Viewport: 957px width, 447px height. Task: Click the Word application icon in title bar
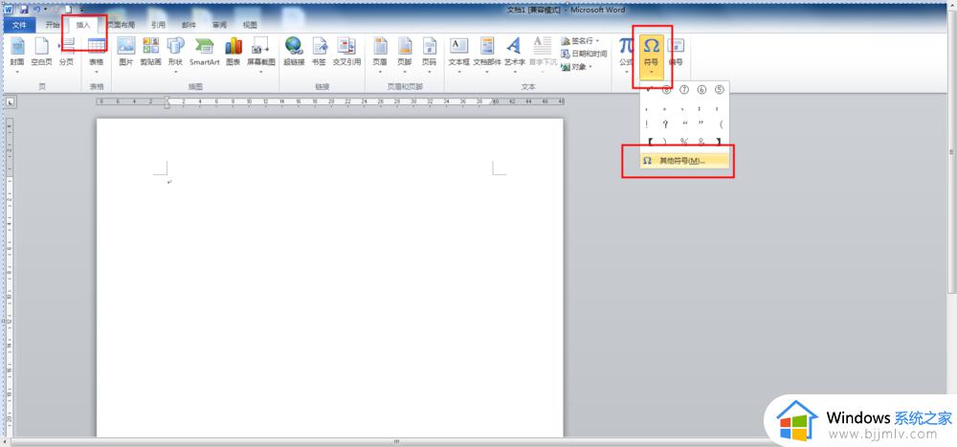[10, 10]
